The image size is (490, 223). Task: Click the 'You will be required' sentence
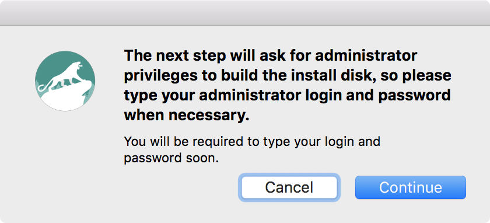[x=252, y=150]
